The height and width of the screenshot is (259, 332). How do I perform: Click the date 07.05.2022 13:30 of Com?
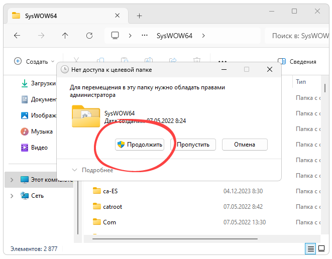[245, 222]
